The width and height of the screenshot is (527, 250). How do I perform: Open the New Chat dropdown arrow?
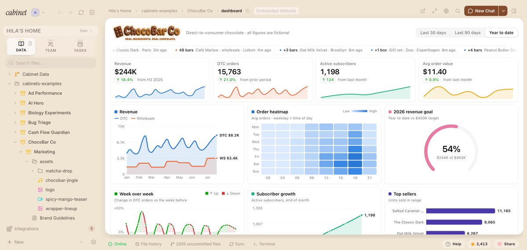[503, 11]
